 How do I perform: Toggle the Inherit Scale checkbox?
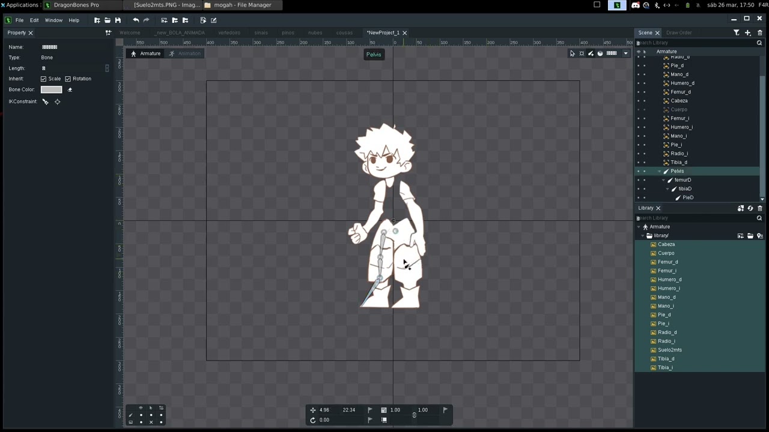43,79
